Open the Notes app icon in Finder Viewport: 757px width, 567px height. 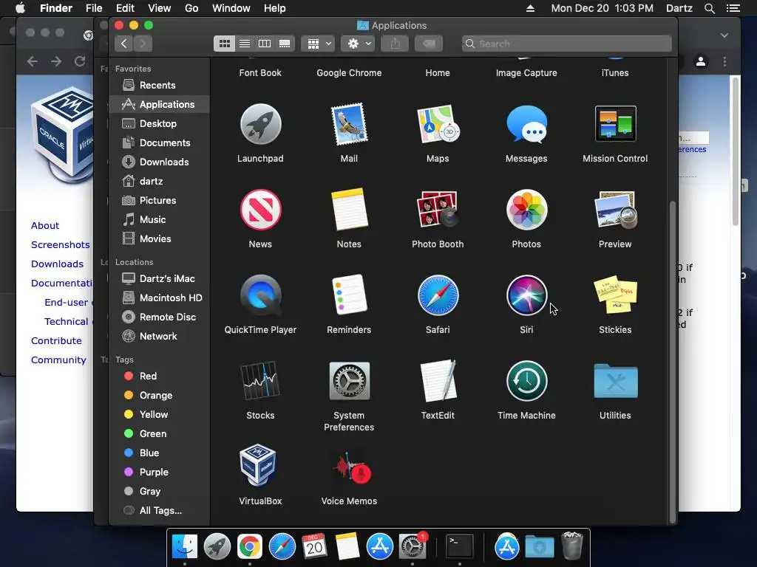tap(349, 210)
